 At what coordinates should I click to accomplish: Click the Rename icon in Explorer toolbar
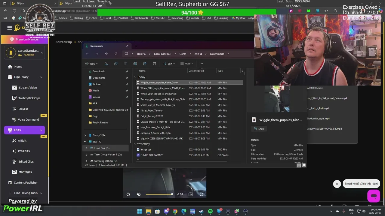click(x=135, y=64)
